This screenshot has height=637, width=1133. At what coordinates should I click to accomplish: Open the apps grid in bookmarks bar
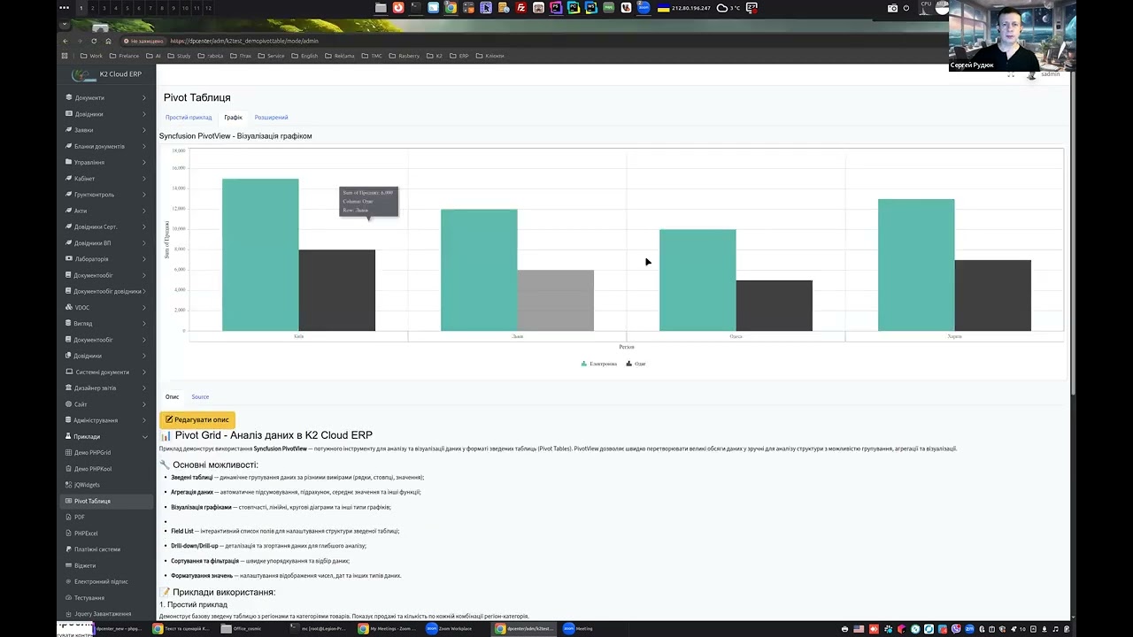pyautogui.click(x=65, y=56)
